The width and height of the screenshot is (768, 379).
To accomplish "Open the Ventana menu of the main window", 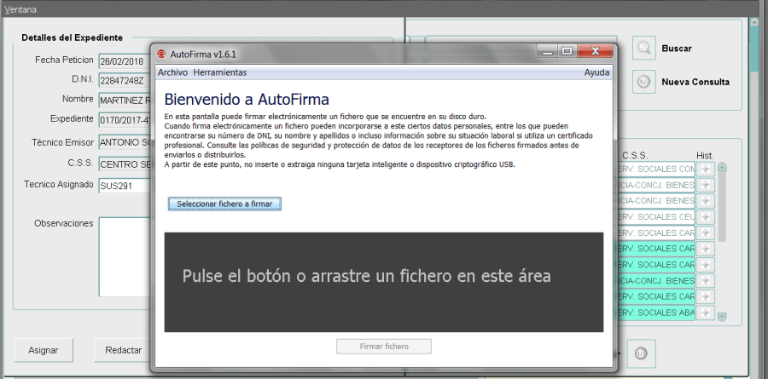I will pos(21,8).
